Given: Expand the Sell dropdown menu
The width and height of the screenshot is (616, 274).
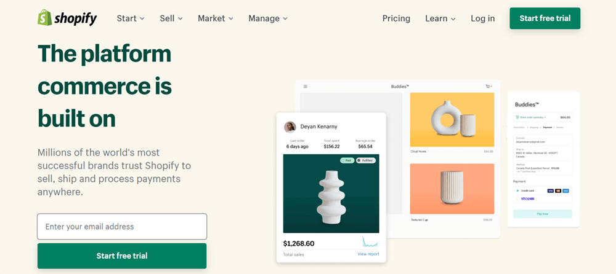Looking at the screenshot, I should (171, 18).
